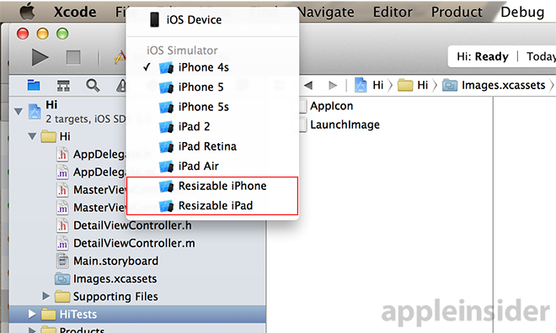Expand the Supporting Files folder
556x333 pixels.
pos(45,296)
